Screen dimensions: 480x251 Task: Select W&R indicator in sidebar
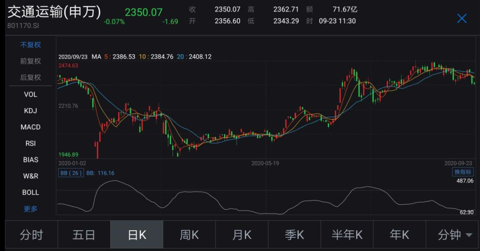pyautogui.click(x=30, y=176)
